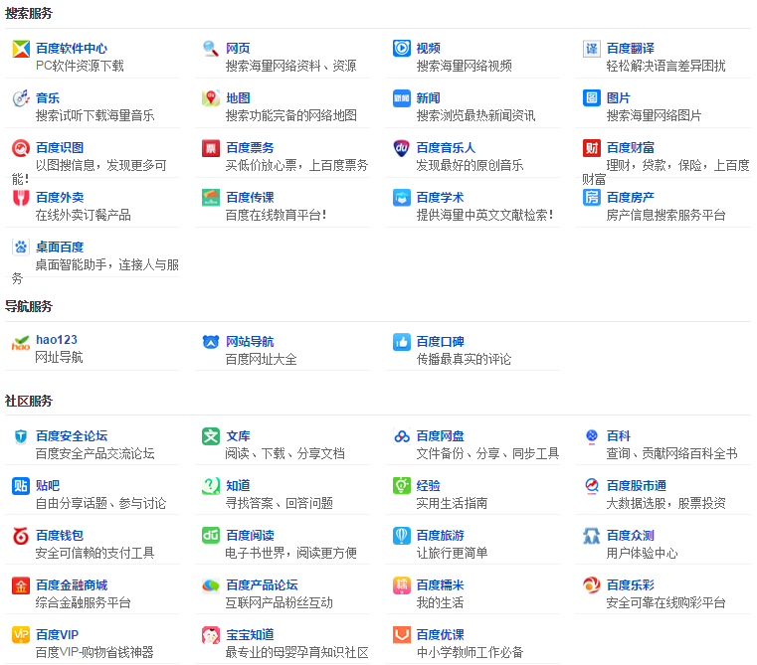Screen dimensions: 757x665
Task: Go to the 网站导航 link
Action: [x=250, y=342]
